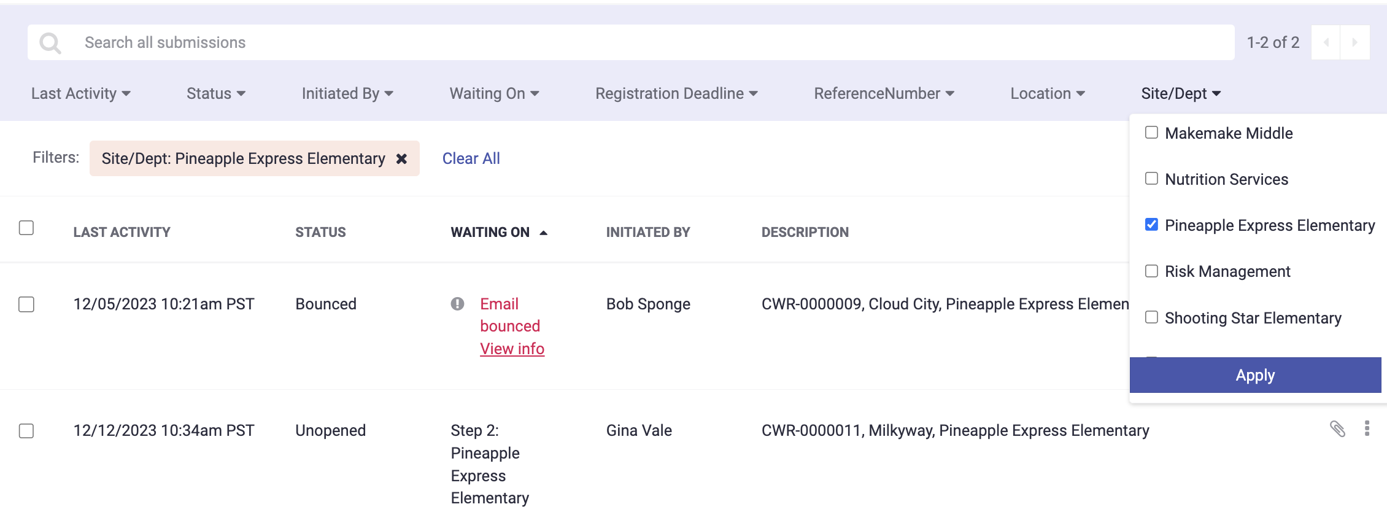Open attachments paperclip for Gina Vale row
Screen dimensions: 1387x523
(1337, 428)
